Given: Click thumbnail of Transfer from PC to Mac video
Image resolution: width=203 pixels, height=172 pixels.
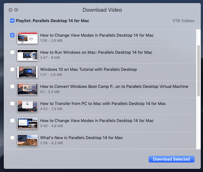Looking at the screenshot, I should point(27,106).
